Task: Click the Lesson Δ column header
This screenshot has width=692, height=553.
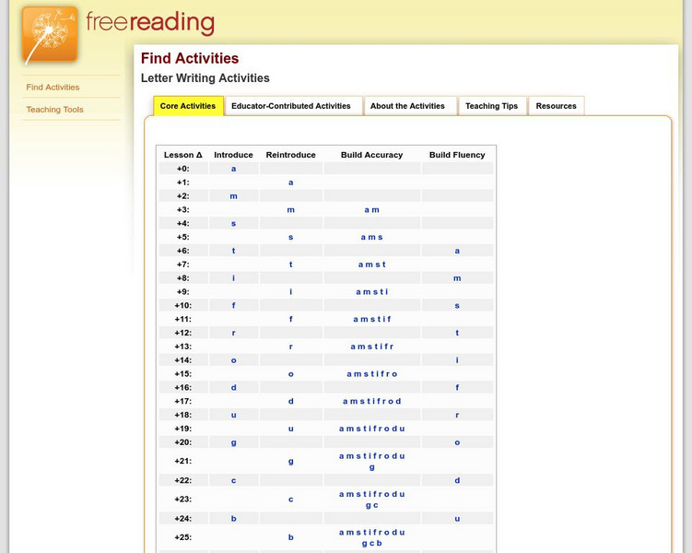Action: (x=182, y=155)
